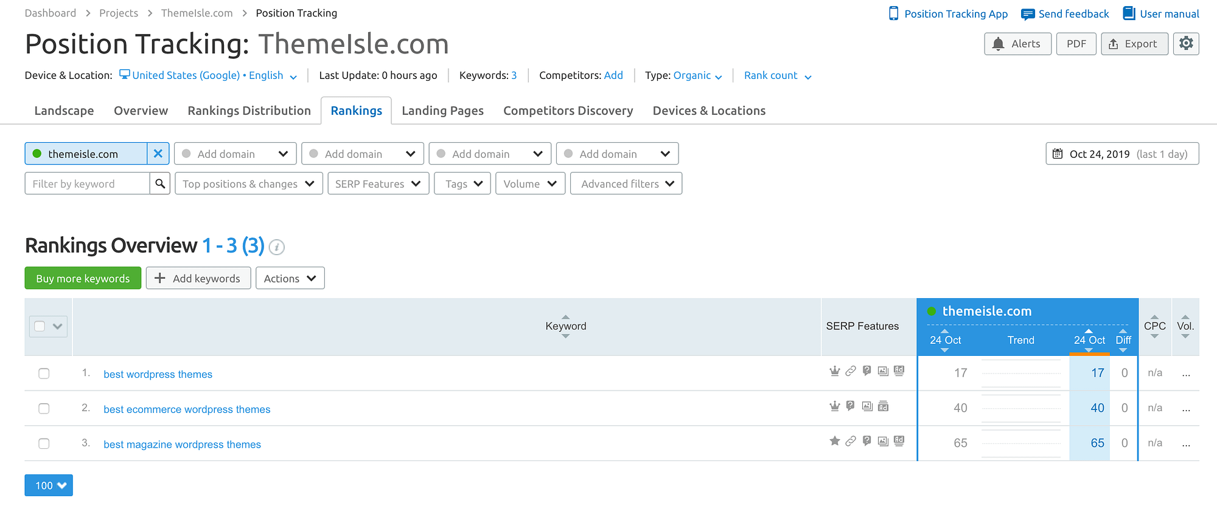Open the Oct 24, 2019 date range picker
This screenshot has width=1217, height=512.
click(1122, 154)
